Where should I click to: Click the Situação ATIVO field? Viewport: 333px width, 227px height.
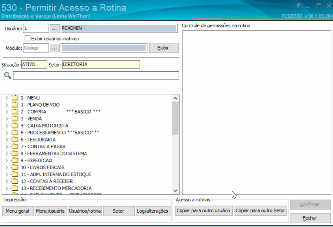pyautogui.click(x=34, y=65)
